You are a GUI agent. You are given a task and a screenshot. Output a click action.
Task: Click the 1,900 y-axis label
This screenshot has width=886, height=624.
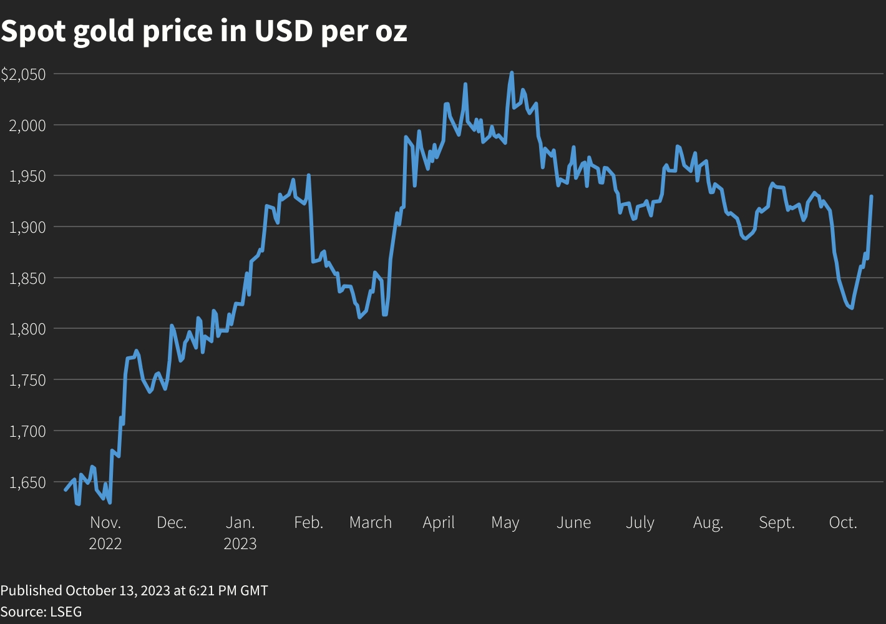tap(27, 227)
